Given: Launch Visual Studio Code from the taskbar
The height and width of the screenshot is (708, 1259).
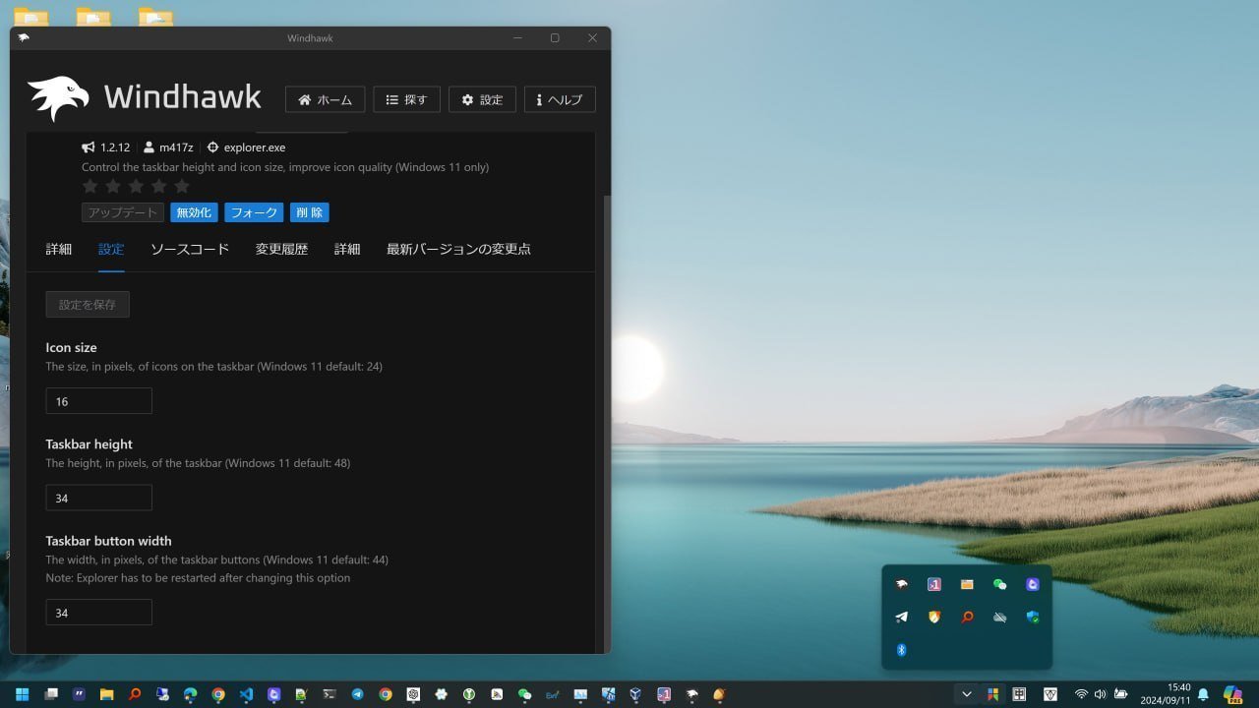Looking at the screenshot, I should 245,694.
